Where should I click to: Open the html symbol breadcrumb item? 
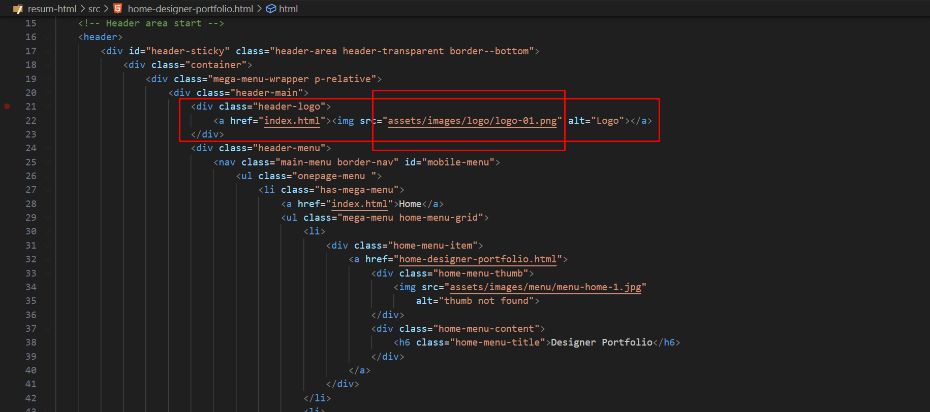pos(288,9)
